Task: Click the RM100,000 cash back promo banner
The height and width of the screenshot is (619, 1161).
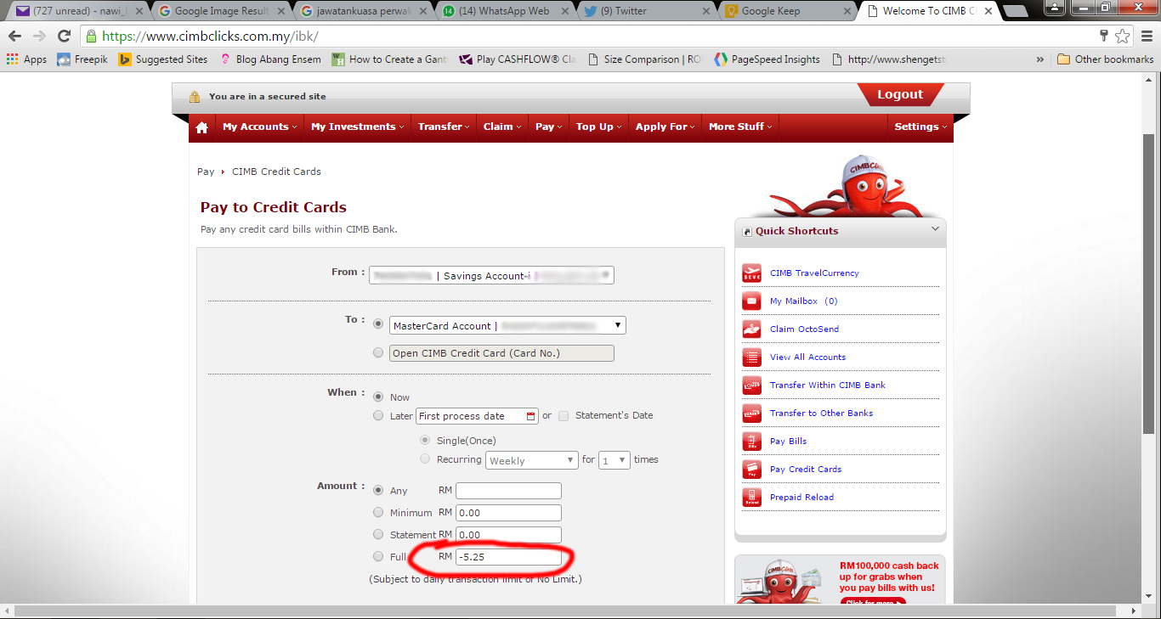Action: tap(840, 579)
